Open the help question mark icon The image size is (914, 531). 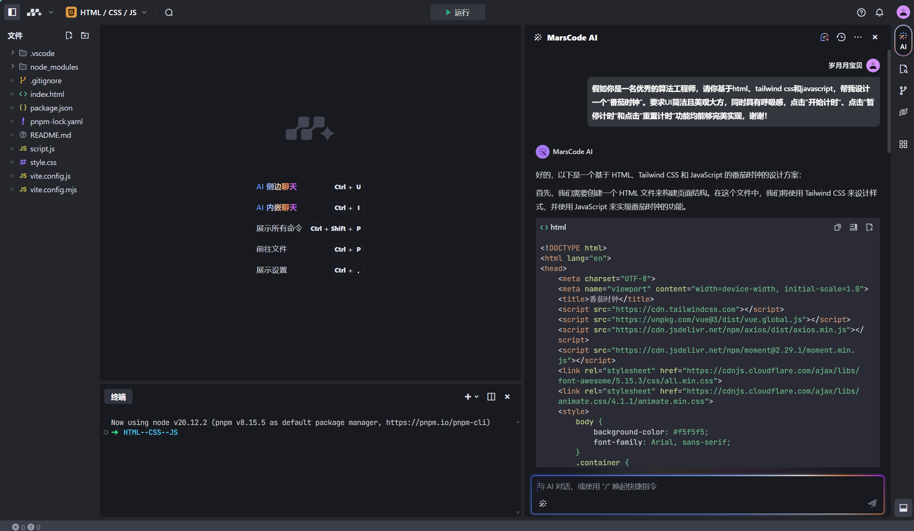pos(861,12)
